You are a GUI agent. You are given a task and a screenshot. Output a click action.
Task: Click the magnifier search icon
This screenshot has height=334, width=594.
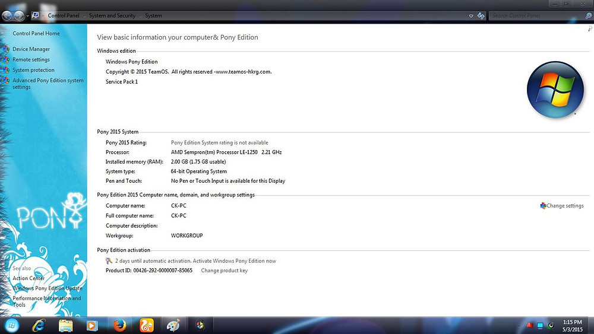[x=588, y=15]
